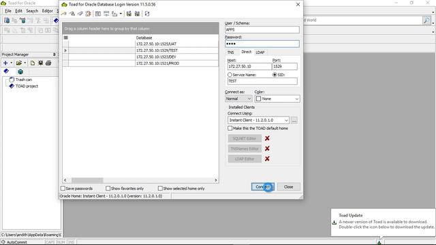Click the TNSNames Editor button
436x245 pixels.
(x=245, y=148)
